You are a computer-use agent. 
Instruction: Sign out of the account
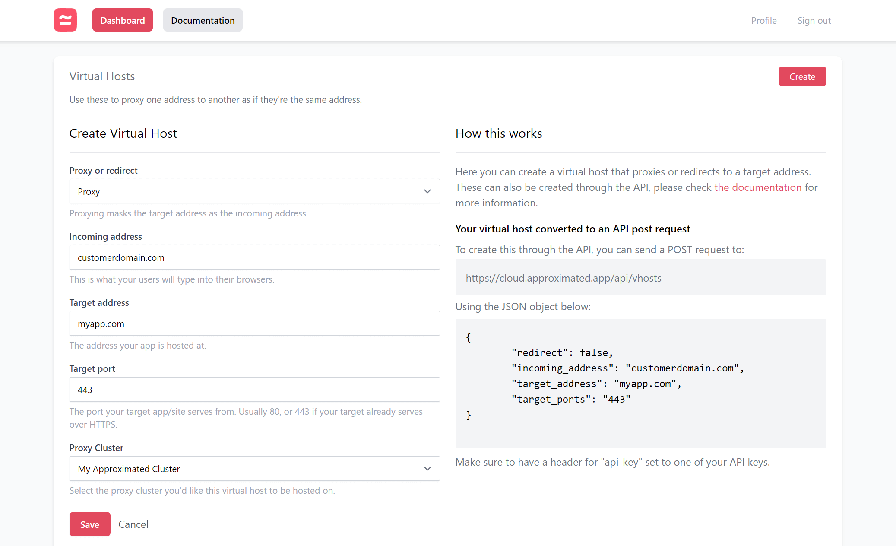coord(814,20)
